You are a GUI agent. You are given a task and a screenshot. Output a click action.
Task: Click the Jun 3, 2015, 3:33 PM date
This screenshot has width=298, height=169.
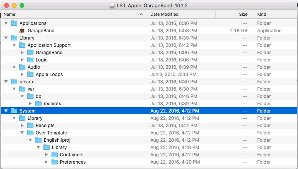click(x=173, y=74)
